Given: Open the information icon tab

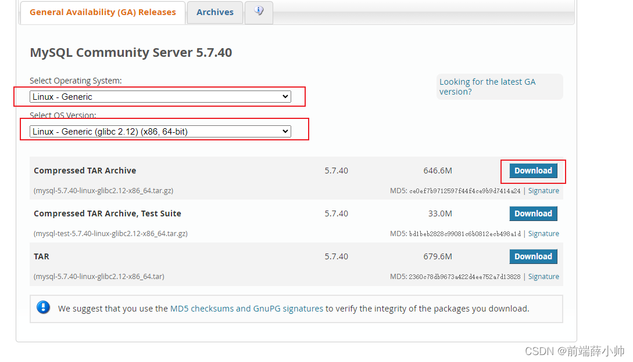Looking at the screenshot, I should (259, 12).
